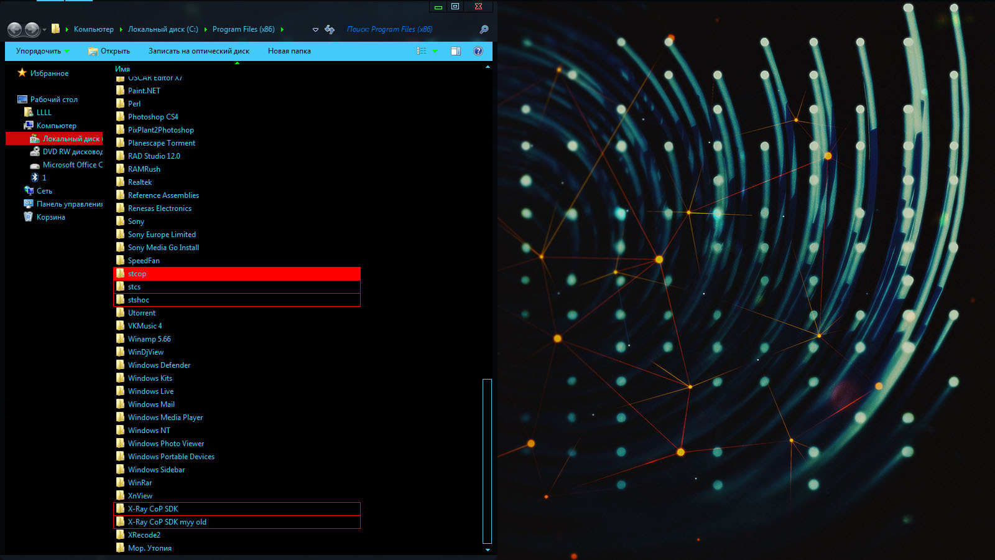The width and height of the screenshot is (995, 560).
Task: Open Help with the question mark icon
Action: pyautogui.click(x=478, y=51)
